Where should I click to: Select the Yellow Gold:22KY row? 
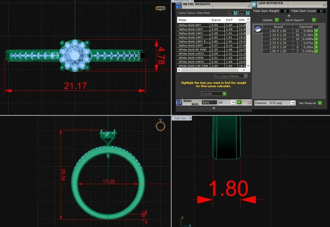coord(212,45)
